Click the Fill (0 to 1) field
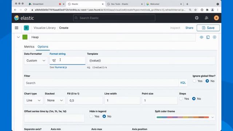The image size is (233, 131). [x=85, y=100]
